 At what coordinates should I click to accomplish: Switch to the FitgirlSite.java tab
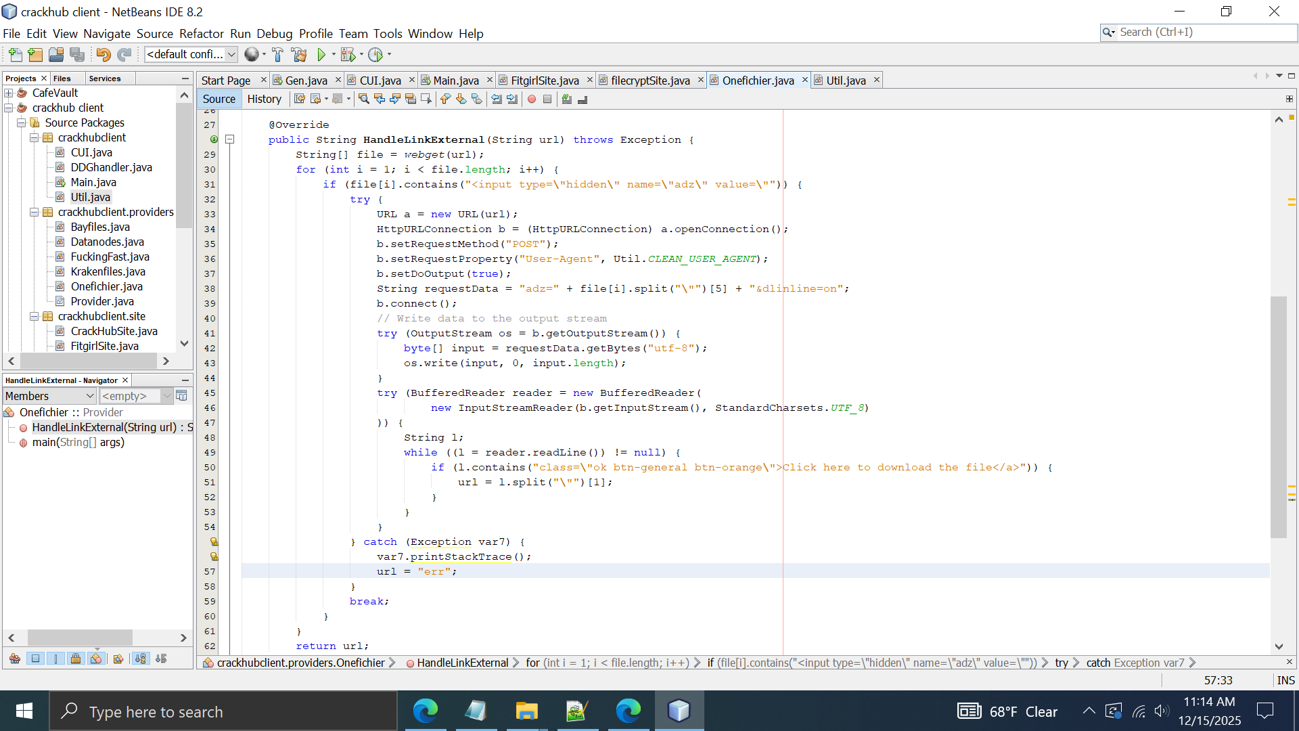[544, 81]
